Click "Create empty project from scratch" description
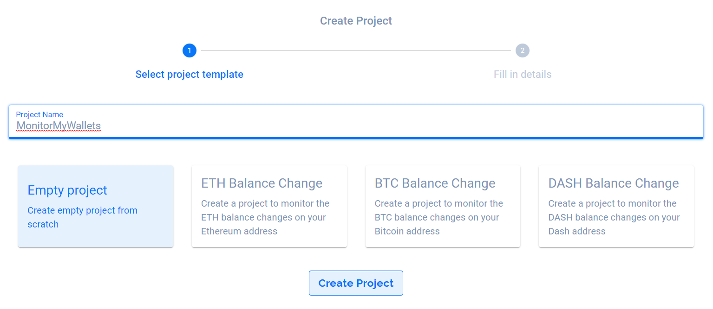Image resolution: width=713 pixels, height=309 pixels. pyautogui.click(x=82, y=217)
